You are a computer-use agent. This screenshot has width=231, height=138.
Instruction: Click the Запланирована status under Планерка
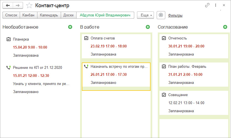26,56
